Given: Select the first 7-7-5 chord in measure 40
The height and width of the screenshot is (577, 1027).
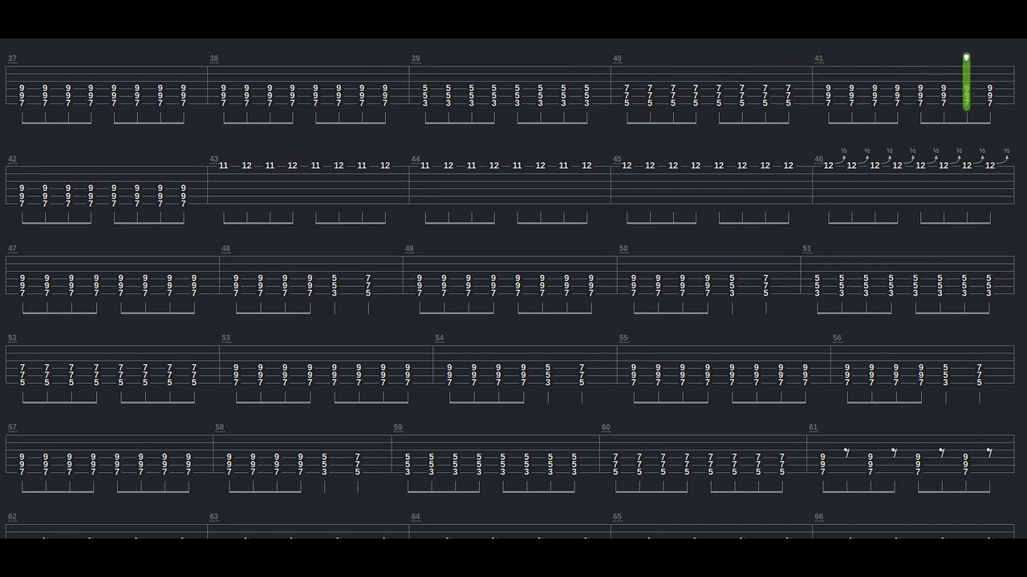Looking at the screenshot, I should pyautogui.click(x=627, y=95).
